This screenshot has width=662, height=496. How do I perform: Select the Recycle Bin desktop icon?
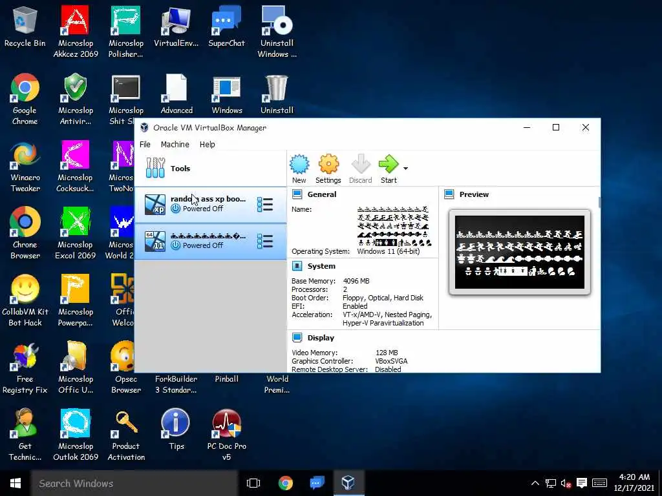25,26
